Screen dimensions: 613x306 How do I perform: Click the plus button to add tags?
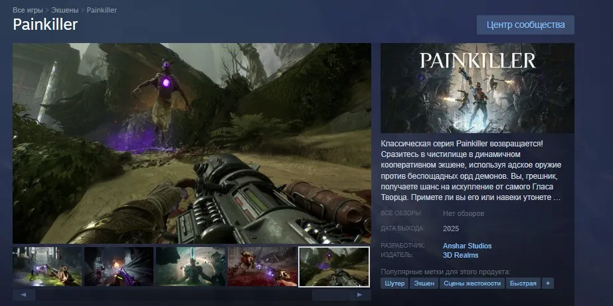coord(548,283)
